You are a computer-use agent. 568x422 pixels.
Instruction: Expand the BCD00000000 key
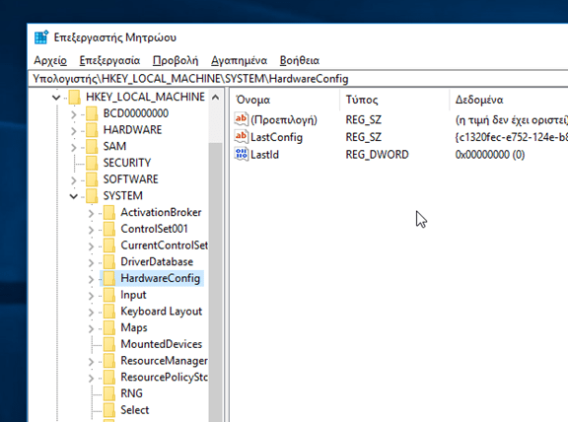[74, 114]
